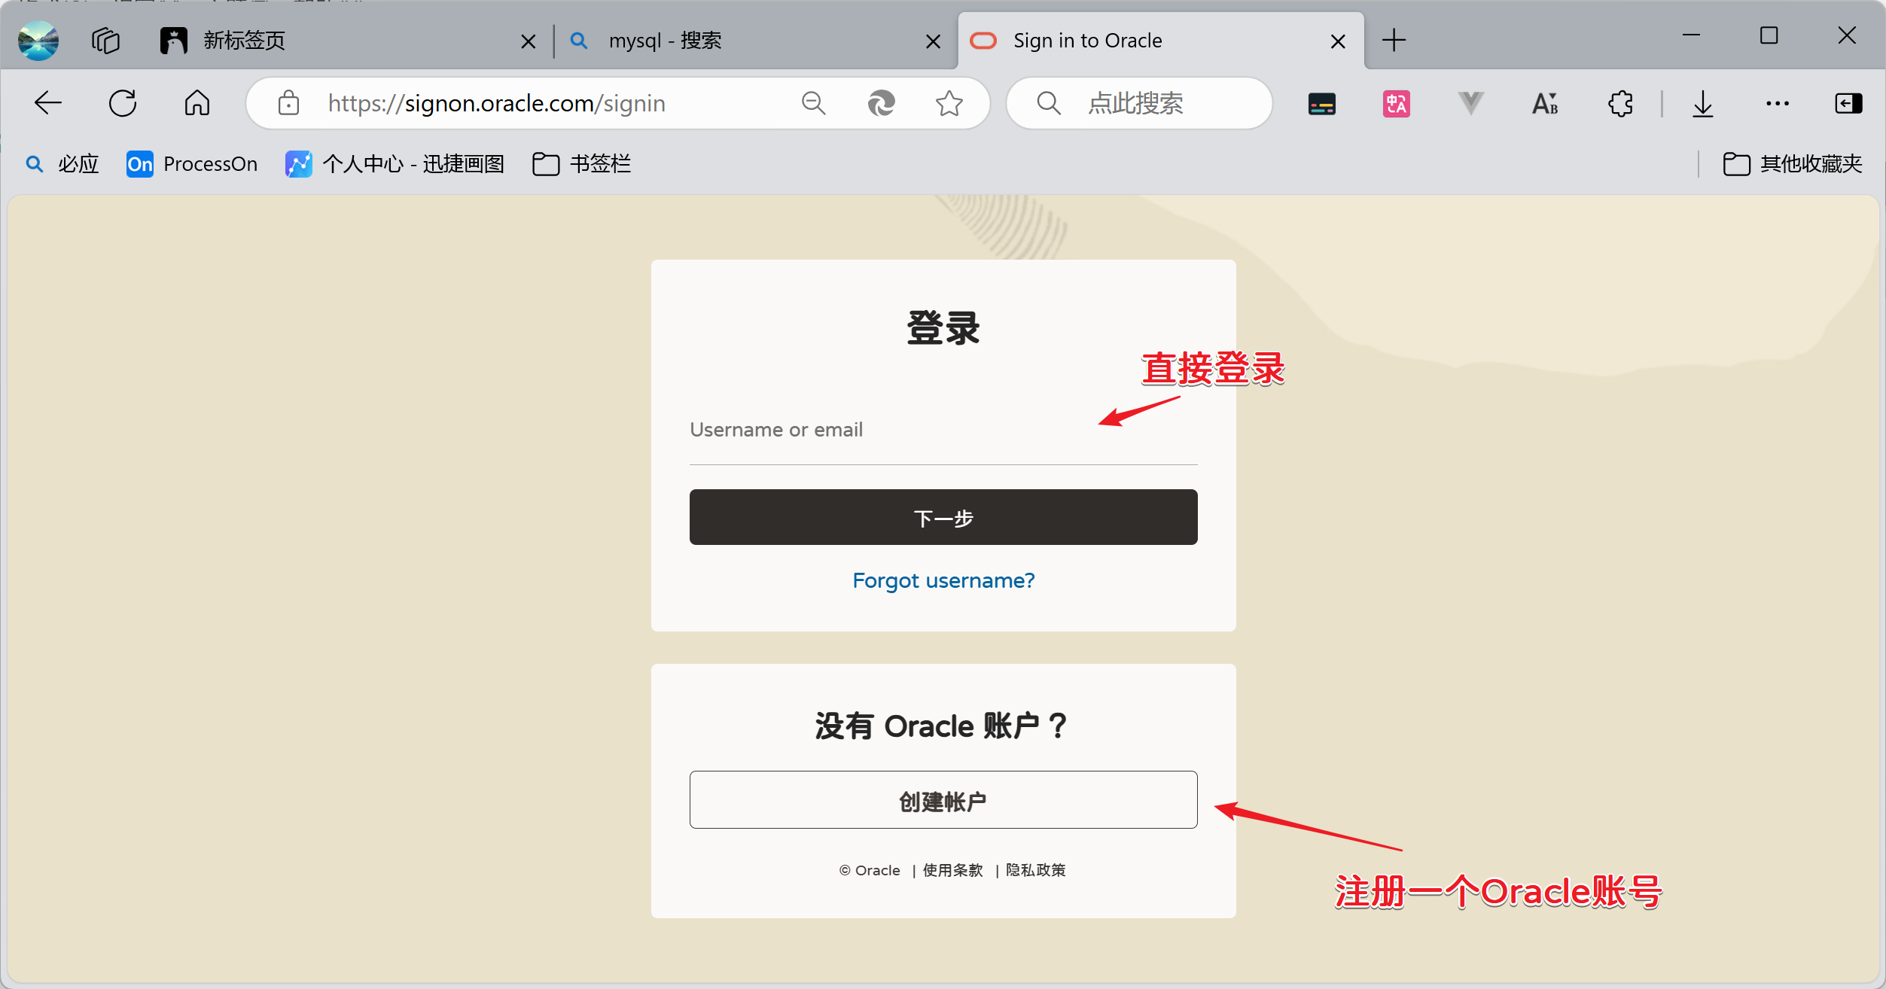The height and width of the screenshot is (989, 1886).
Task: Click the 下一步 button
Action: [x=943, y=517]
